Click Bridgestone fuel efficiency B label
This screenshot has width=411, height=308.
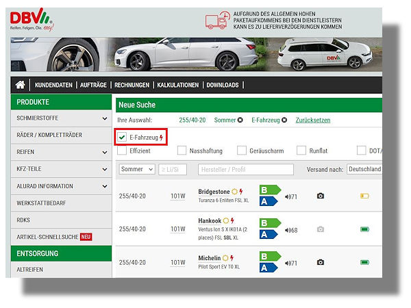click(x=270, y=190)
